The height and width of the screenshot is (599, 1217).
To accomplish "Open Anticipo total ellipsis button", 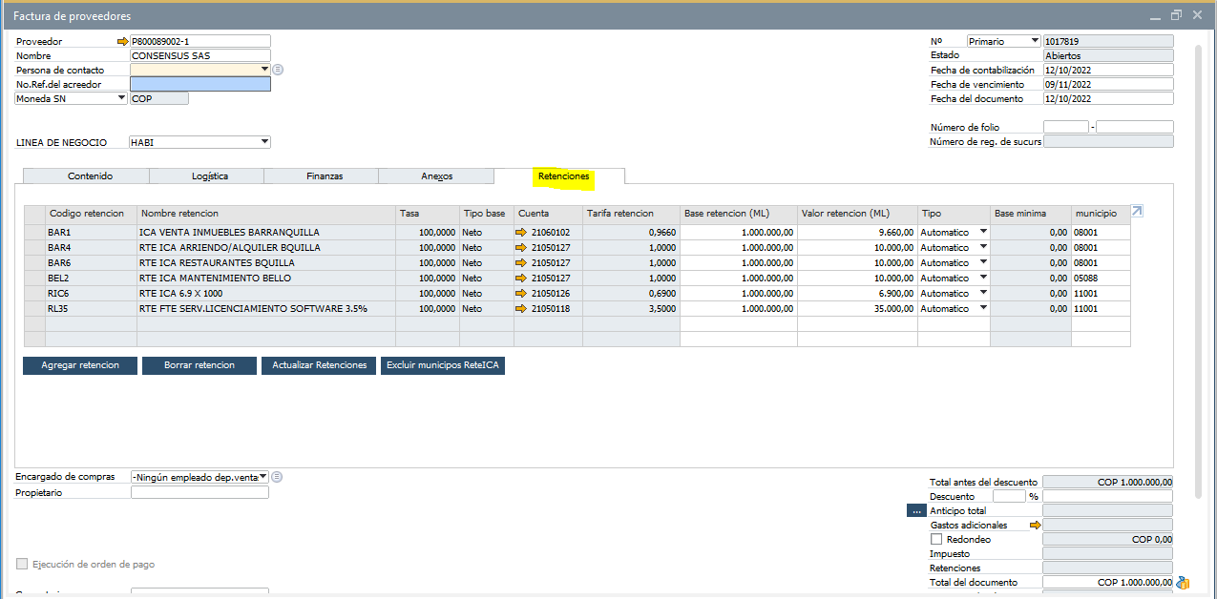I will [916, 511].
